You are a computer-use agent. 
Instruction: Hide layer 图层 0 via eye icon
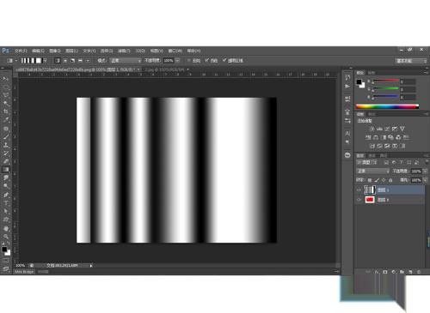point(359,200)
